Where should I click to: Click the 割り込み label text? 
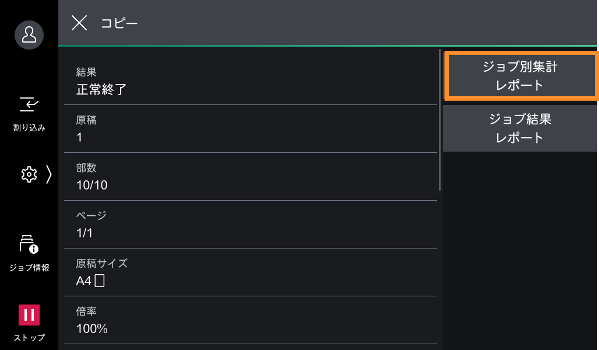[29, 128]
